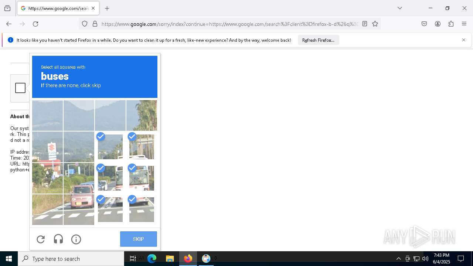473x266 pixels.
Task: Bookmark this page with the star icon
Action: click(375, 24)
